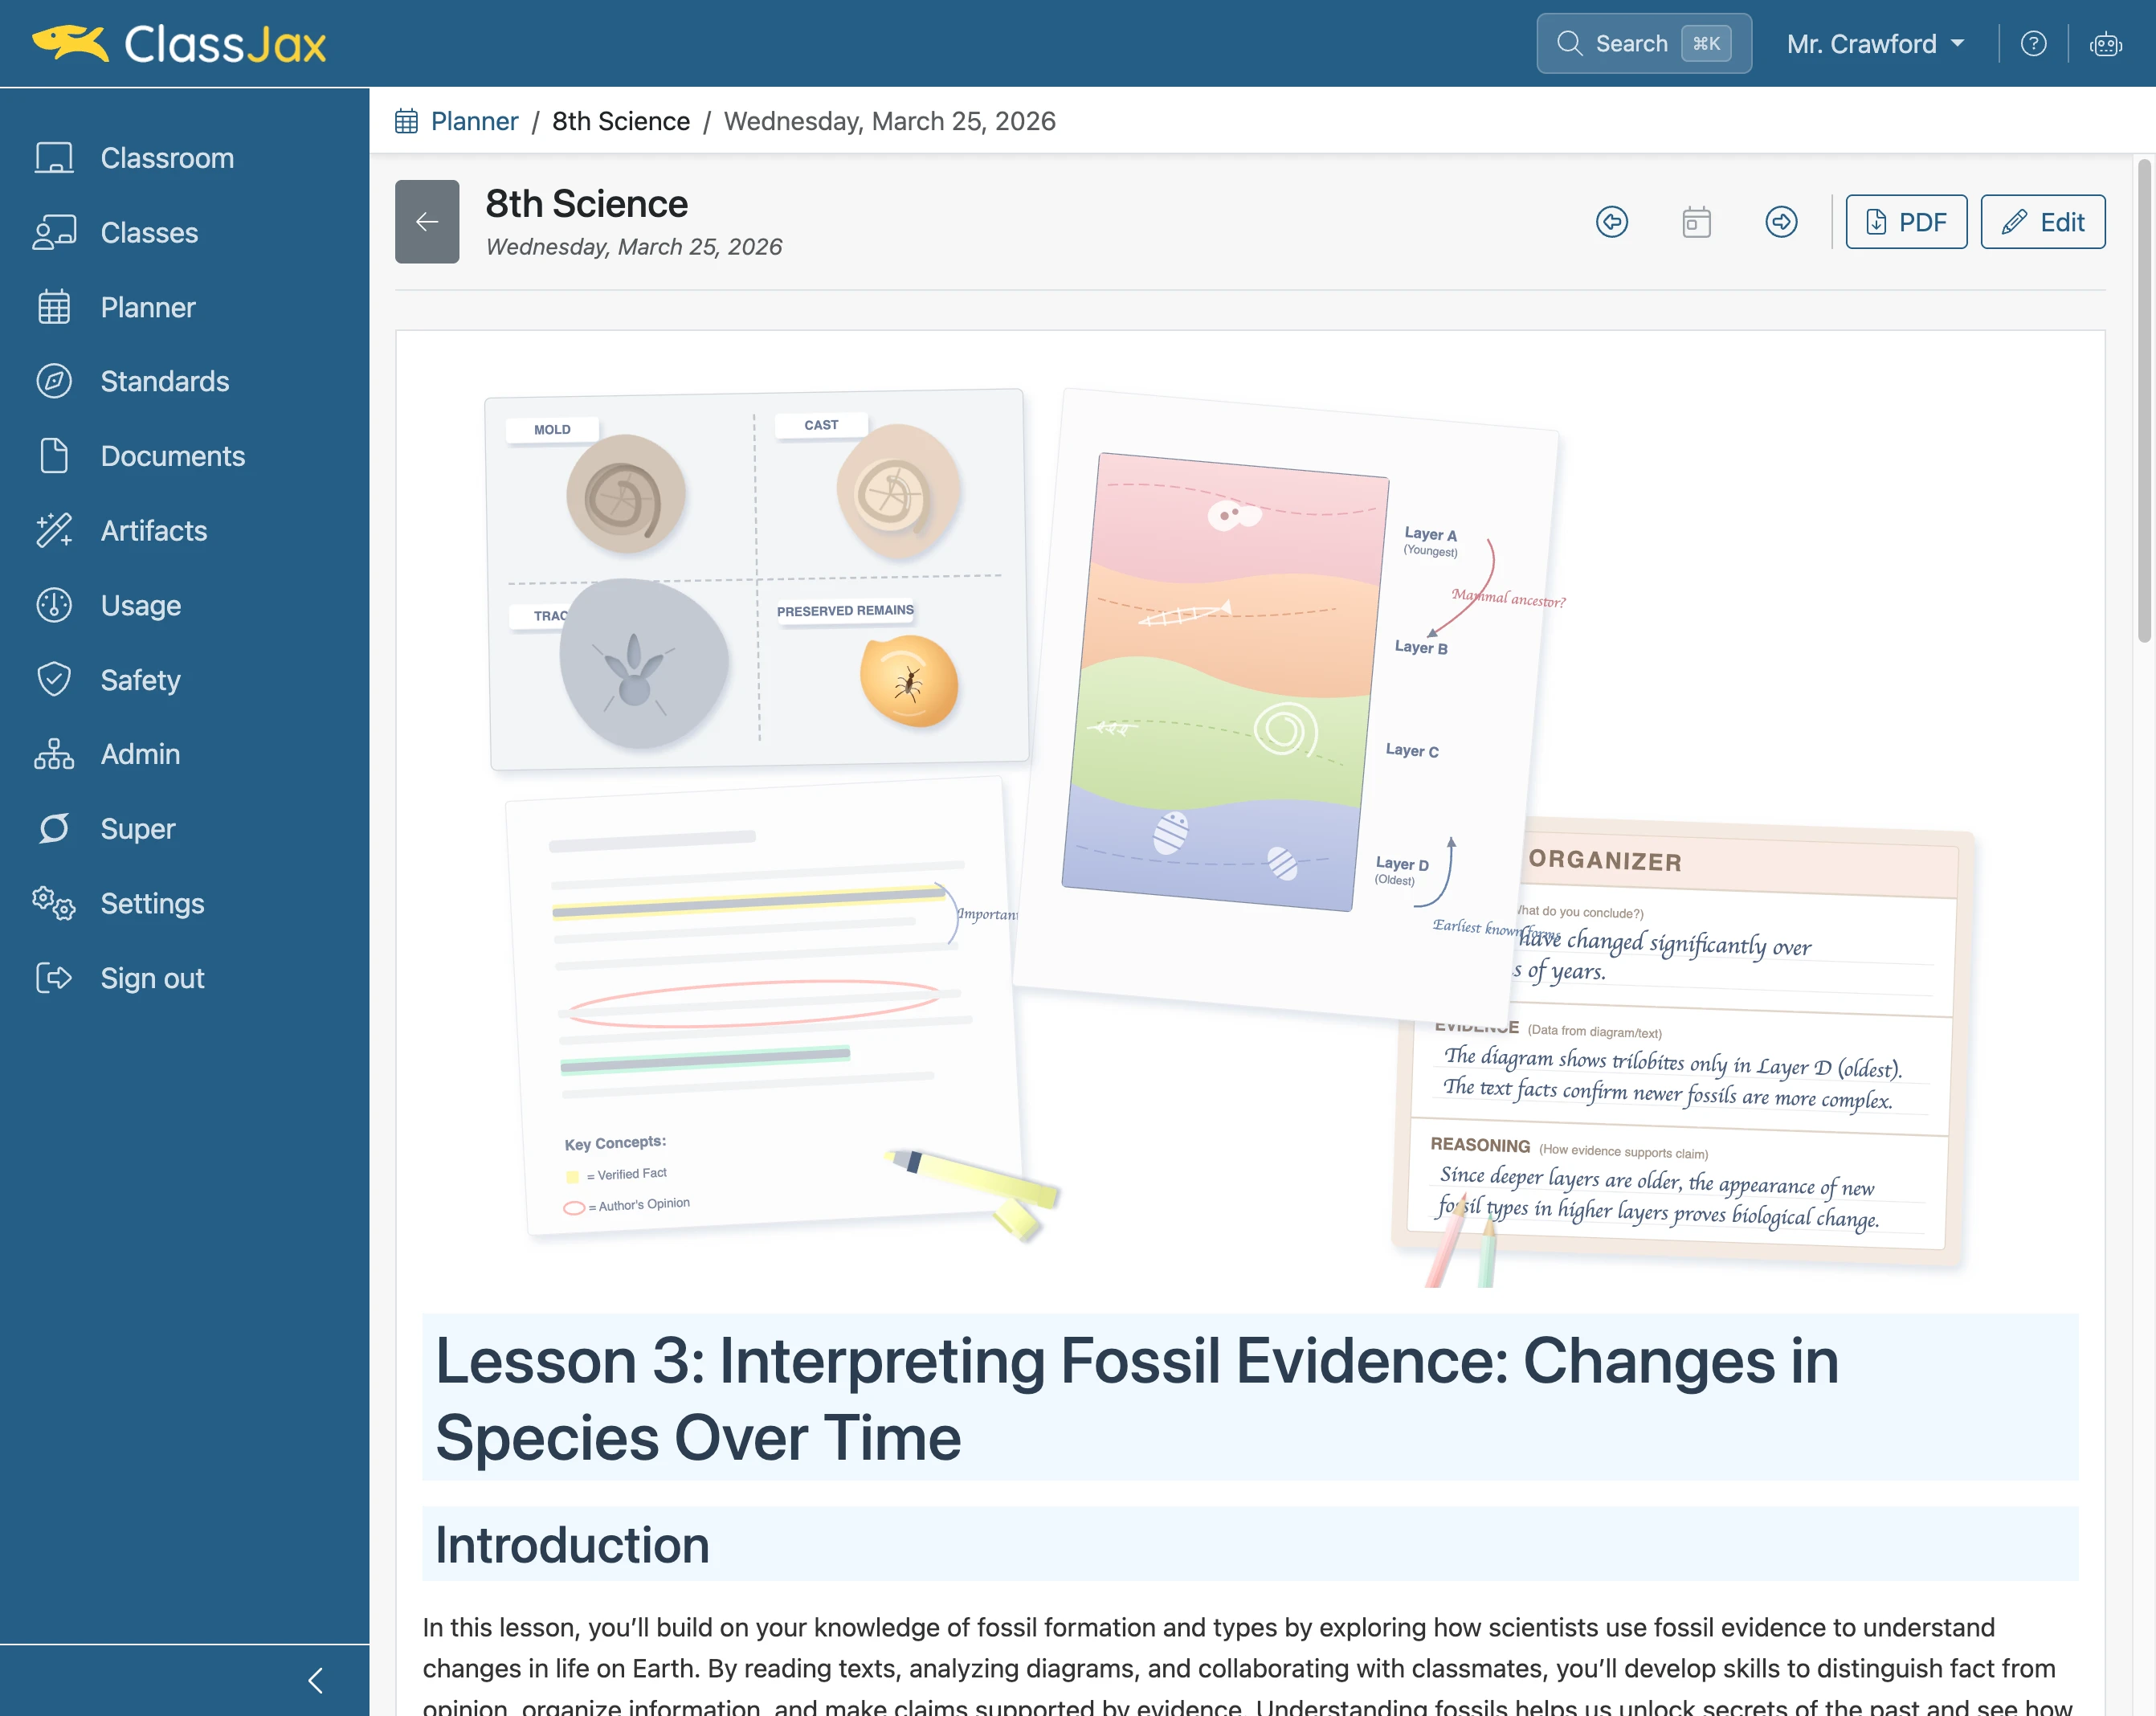Click the ClassJax logo
The image size is (2156, 1716).
(x=179, y=44)
